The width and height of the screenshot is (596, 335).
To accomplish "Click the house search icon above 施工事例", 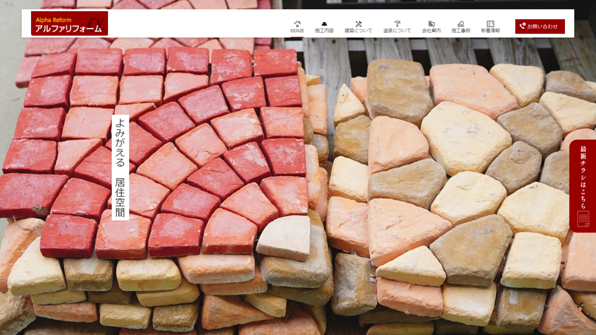I will point(461,24).
